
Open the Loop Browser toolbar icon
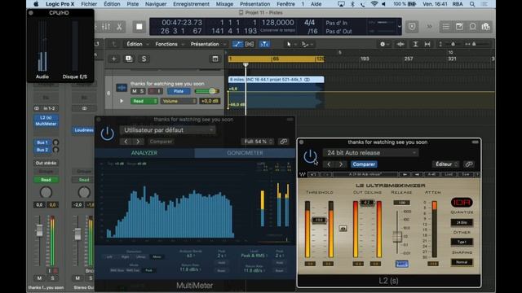tap(472, 27)
